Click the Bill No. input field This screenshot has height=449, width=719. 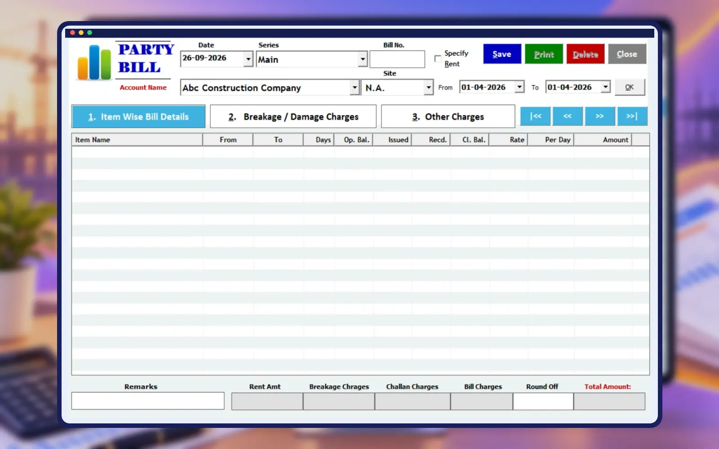(x=397, y=59)
